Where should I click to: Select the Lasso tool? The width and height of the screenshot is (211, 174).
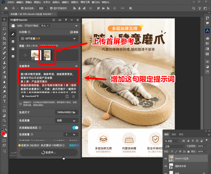click(4, 29)
